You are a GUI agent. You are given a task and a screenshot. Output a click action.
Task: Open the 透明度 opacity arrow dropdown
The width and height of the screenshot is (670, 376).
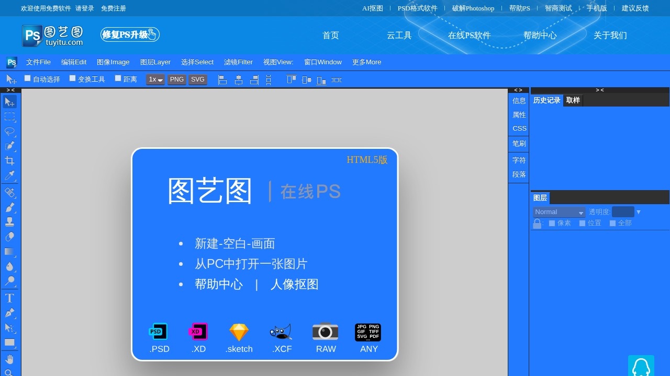coord(639,212)
